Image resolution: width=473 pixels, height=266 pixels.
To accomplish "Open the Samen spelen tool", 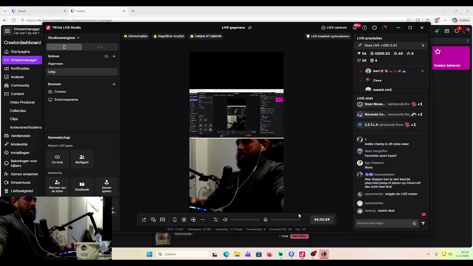I will point(106,186).
